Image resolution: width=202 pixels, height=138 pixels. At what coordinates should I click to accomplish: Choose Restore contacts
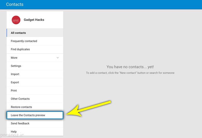click(35, 107)
